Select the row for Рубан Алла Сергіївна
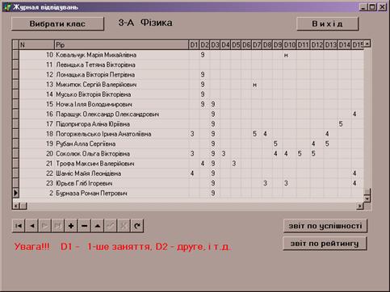Screen dimensions: 390x292 point(188,144)
